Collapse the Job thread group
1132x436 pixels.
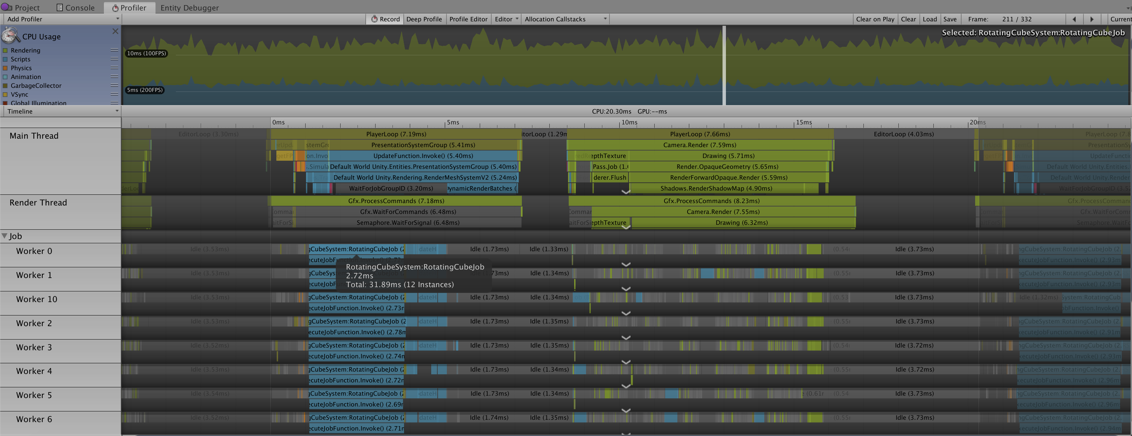coord(4,236)
